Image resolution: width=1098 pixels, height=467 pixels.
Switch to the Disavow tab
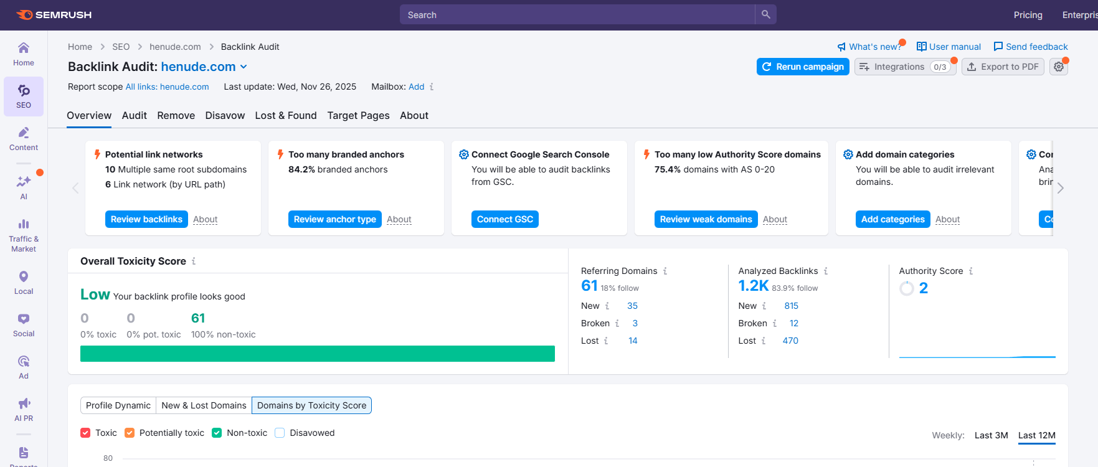pos(225,116)
